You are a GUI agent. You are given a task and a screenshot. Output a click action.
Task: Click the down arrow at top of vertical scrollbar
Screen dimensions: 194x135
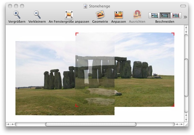click(186, 32)
